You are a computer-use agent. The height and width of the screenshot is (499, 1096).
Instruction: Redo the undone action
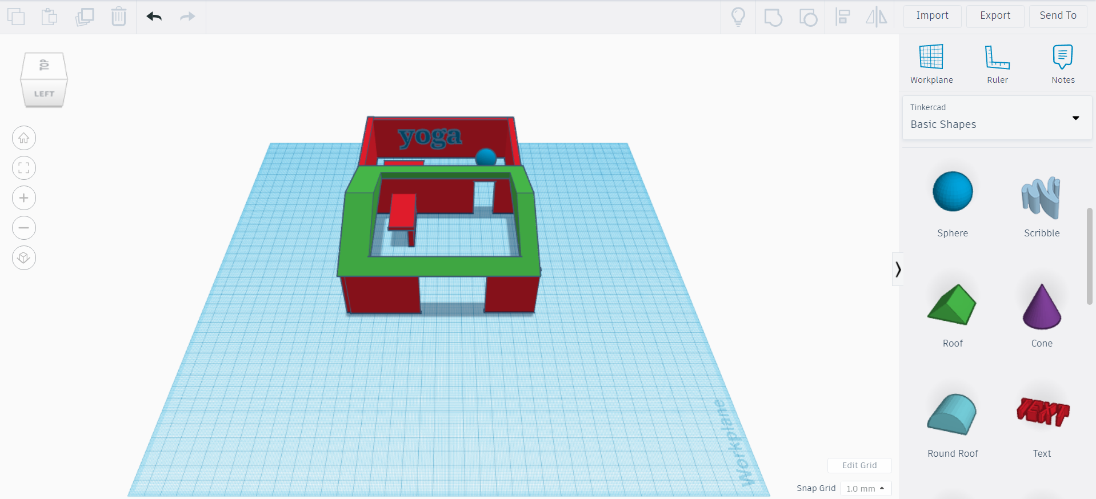pyautogui.click(x=187, y=17)
